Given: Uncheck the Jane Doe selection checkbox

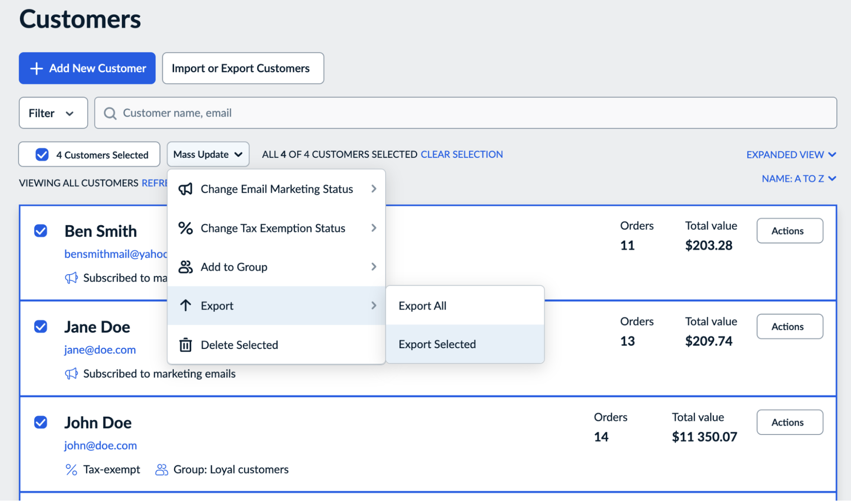Looking at the screenshot, I should coord(41,326).
